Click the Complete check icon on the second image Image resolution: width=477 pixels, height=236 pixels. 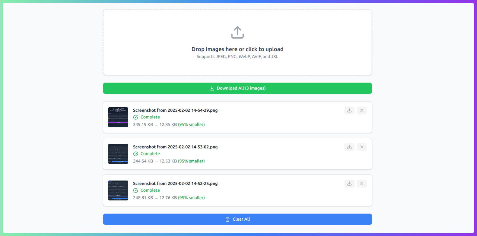(x=136, y=154)
